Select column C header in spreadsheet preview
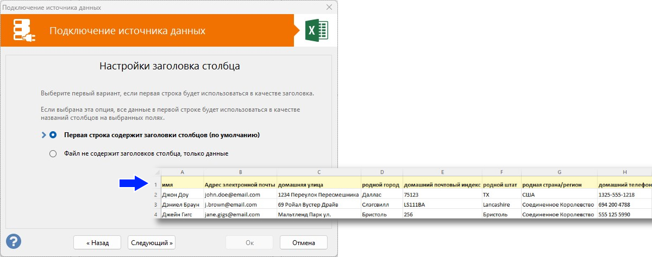652x257 pixels. pyautogui.click(x=319, y=172)
